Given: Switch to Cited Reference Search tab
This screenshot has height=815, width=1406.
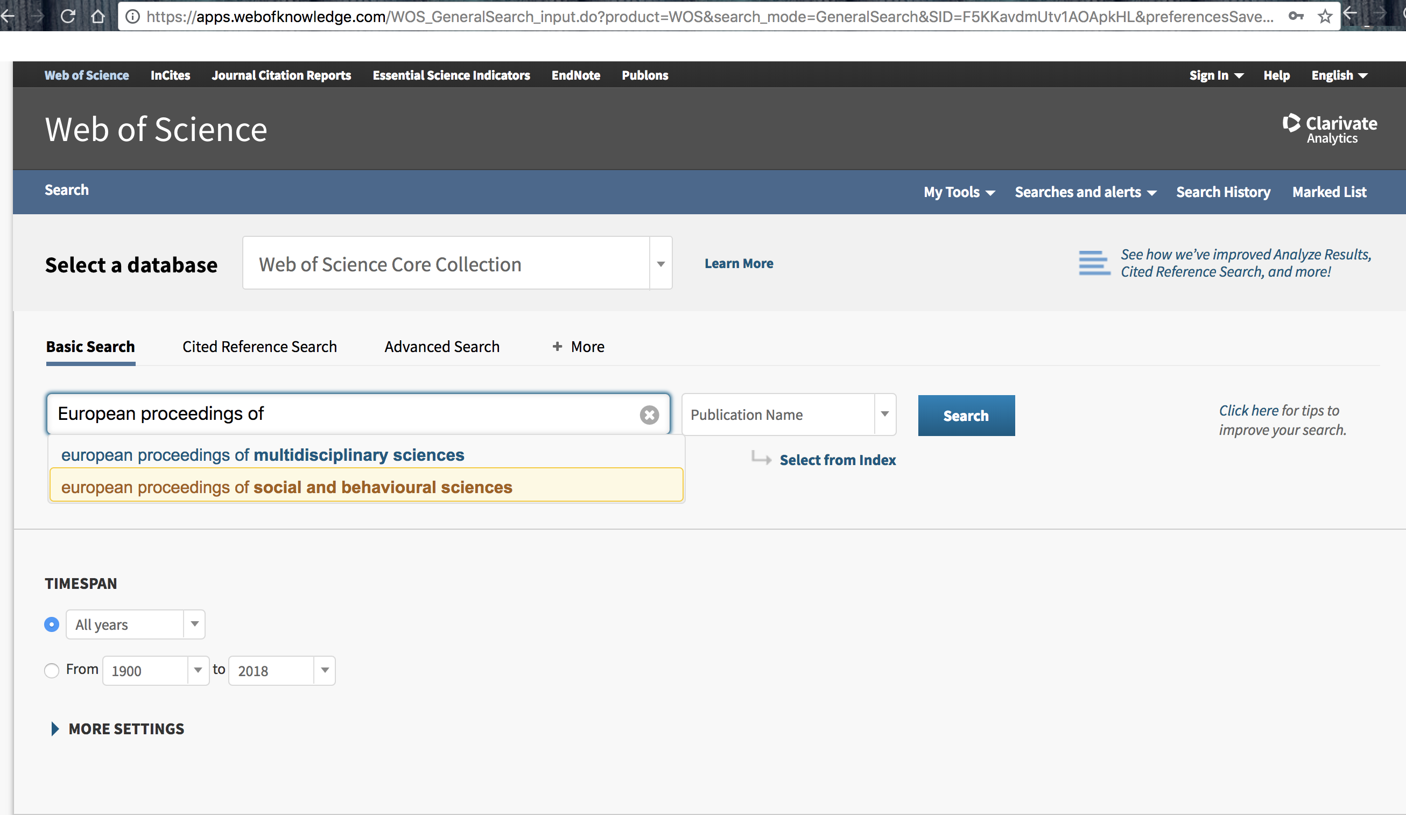Looking at the screenshot, I should (x=259, y=347).
